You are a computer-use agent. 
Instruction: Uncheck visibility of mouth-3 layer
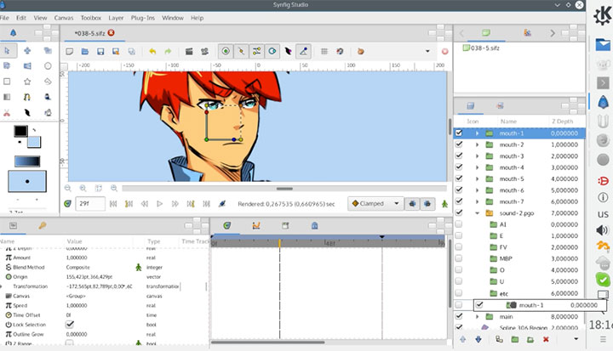[x=461, y=156]
